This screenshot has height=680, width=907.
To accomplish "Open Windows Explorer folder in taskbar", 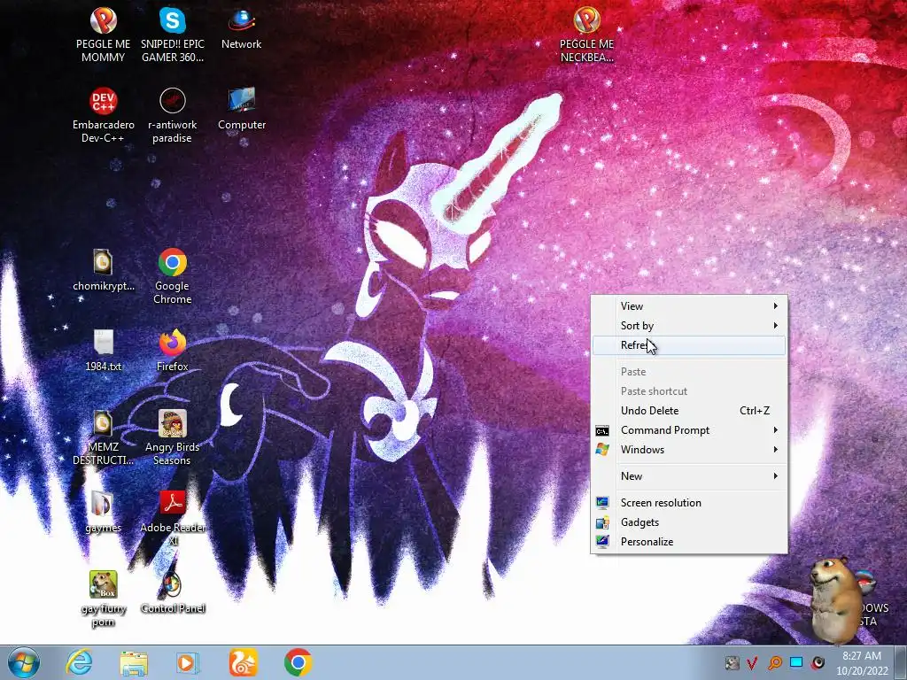I will click(134, 662).
